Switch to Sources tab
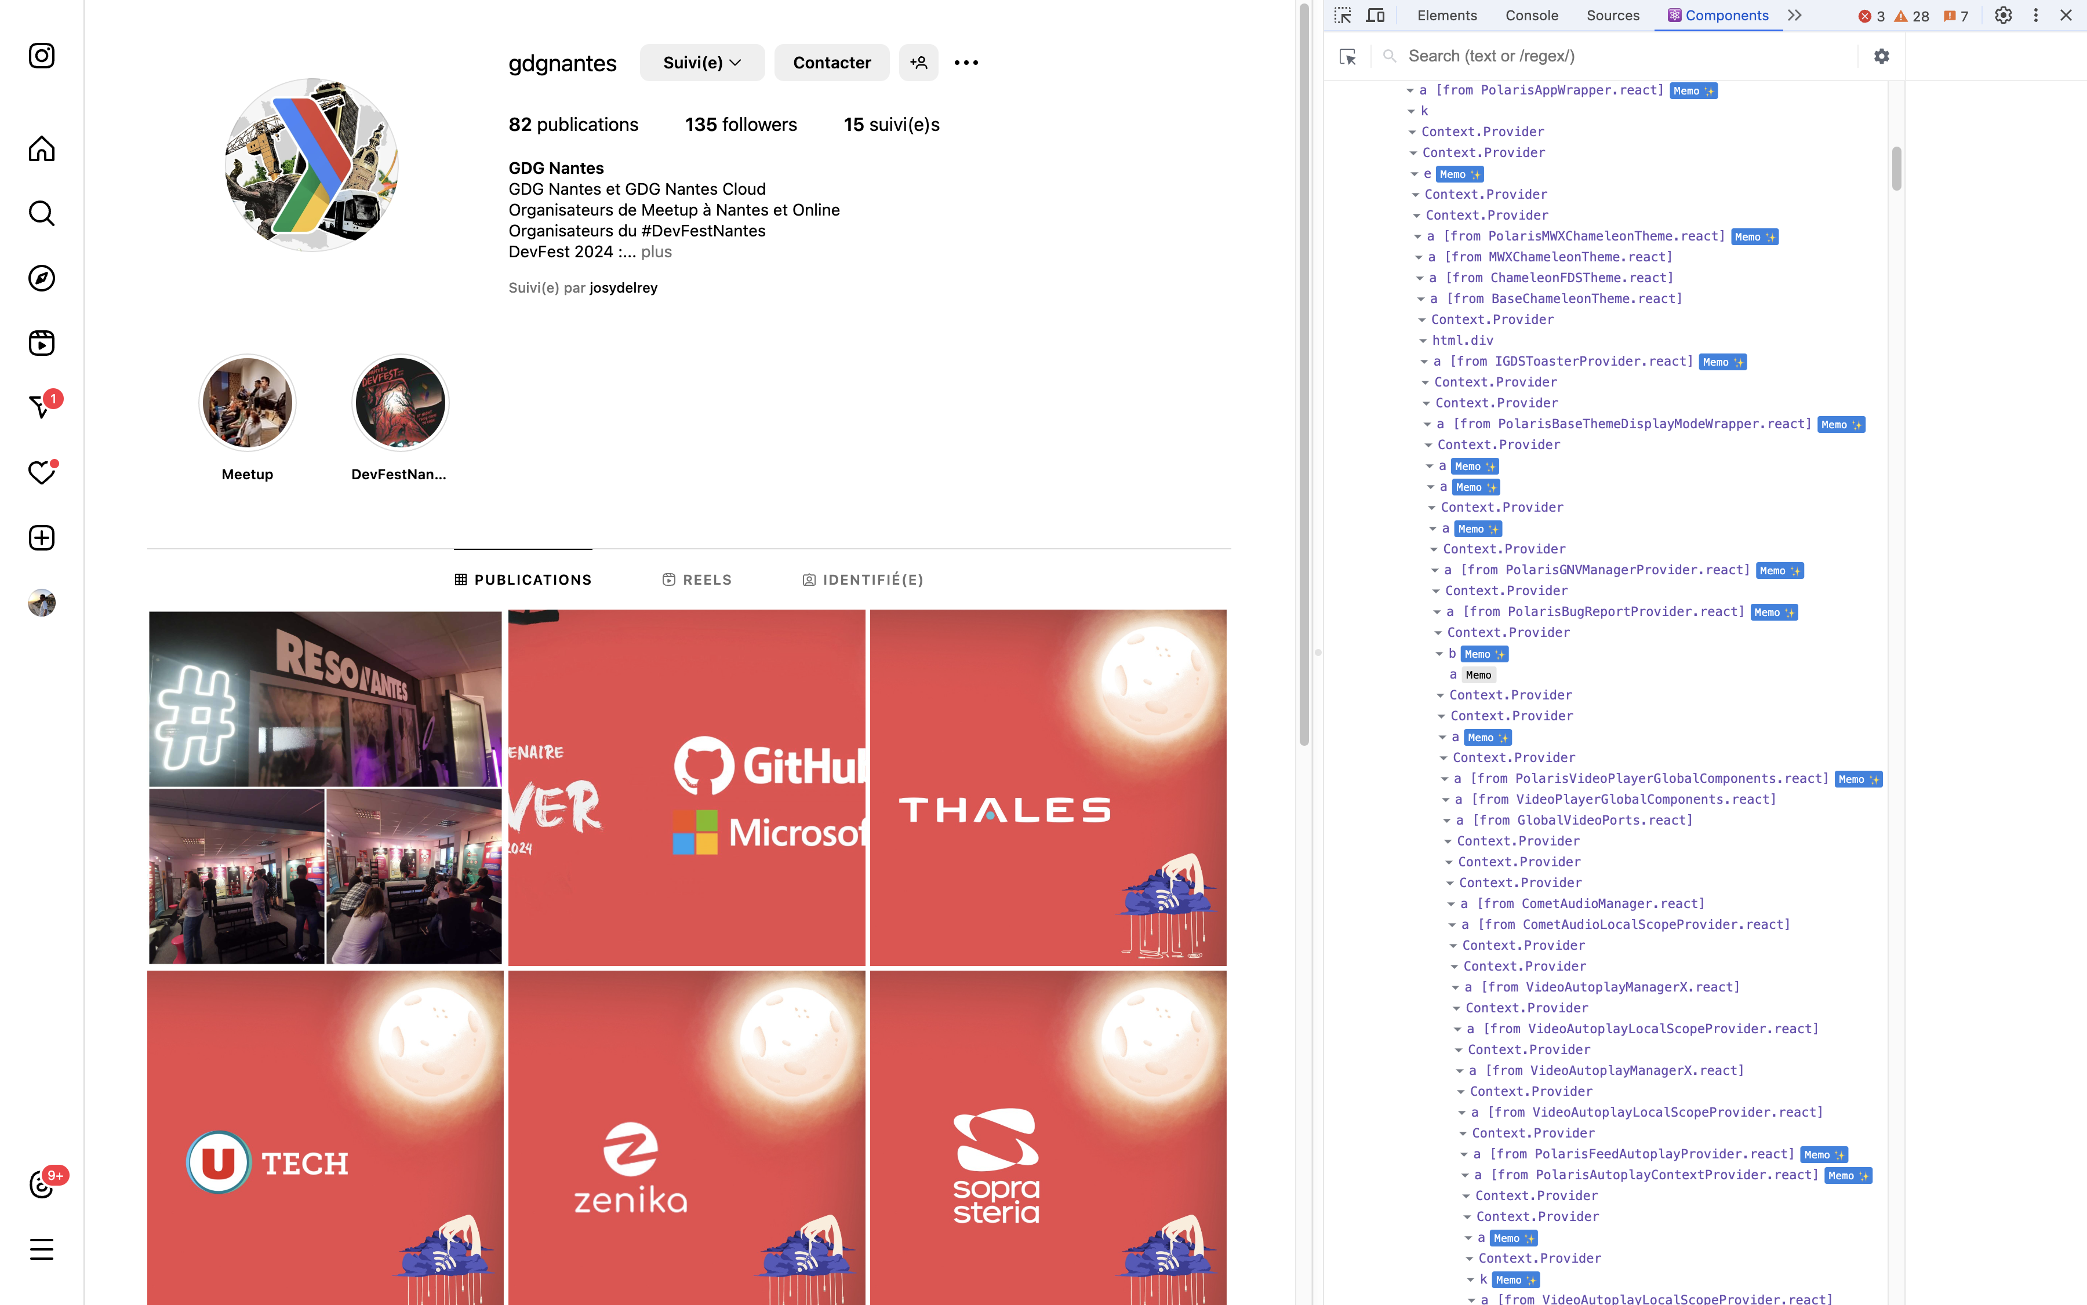The width and height of the screenshot is (2087, 1305). click(1612, 16)
